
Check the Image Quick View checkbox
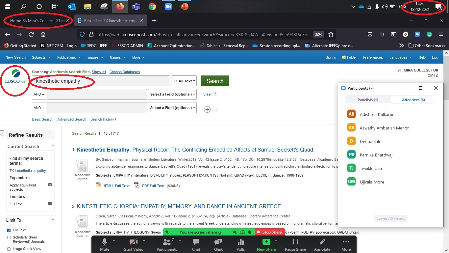[9, 249]
